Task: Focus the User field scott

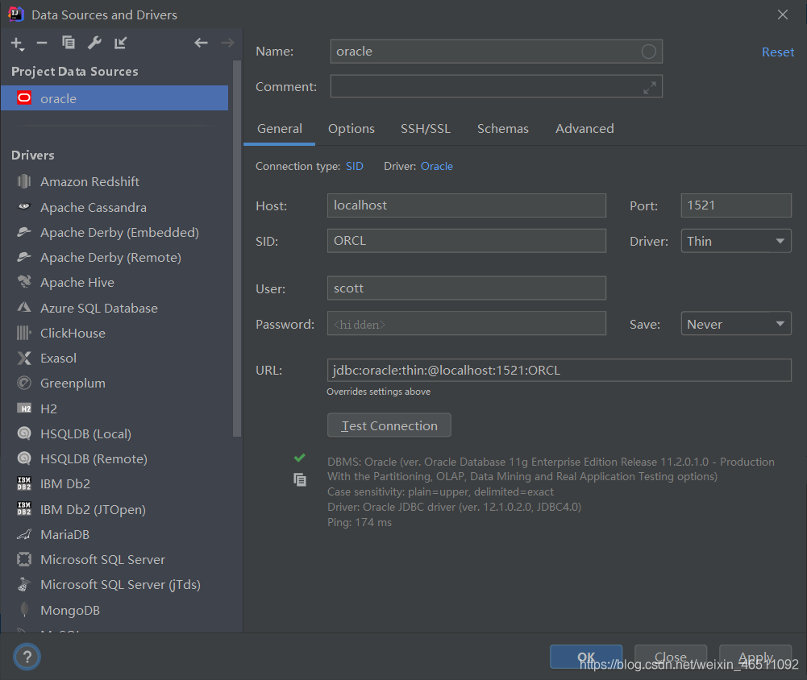Action: coord(467,288)
